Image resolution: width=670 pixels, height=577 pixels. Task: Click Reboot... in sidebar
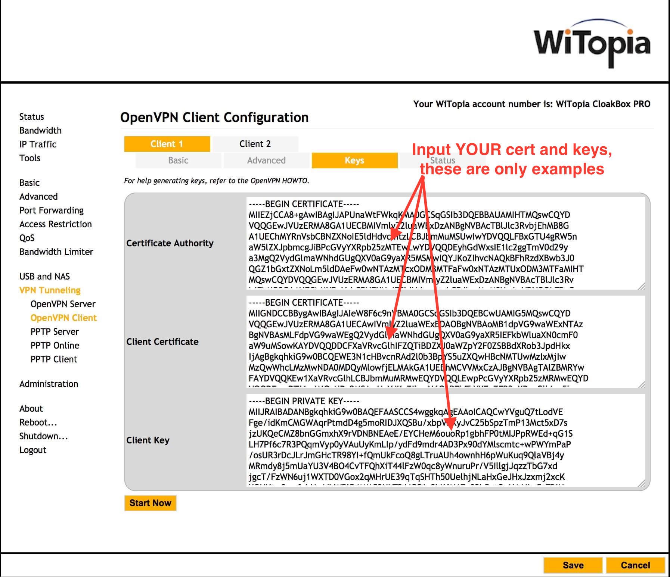click(38, 422)
